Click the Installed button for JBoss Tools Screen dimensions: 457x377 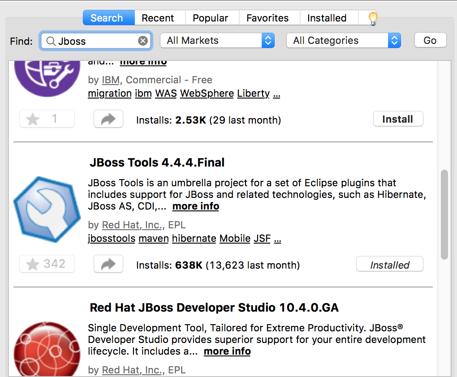coord(390,264)
